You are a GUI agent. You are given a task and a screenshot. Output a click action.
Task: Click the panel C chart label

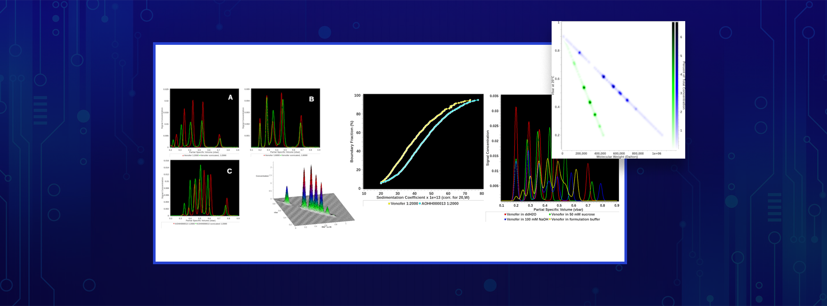coord(229,171)
